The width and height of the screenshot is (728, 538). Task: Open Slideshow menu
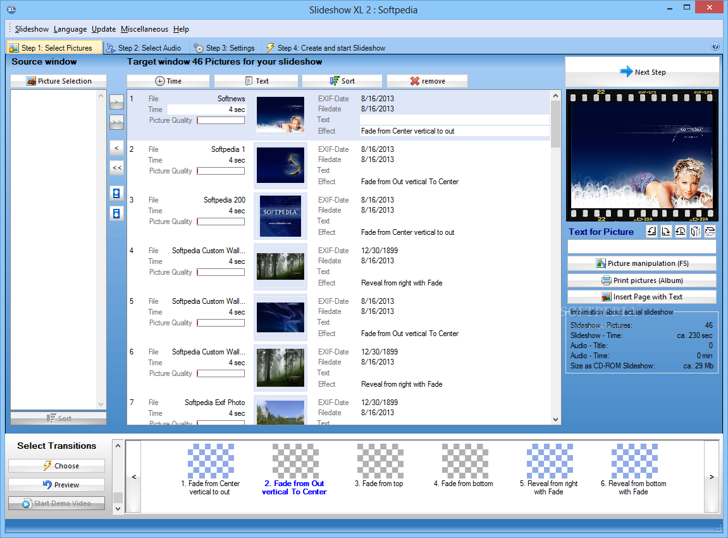tap(32, 29)
